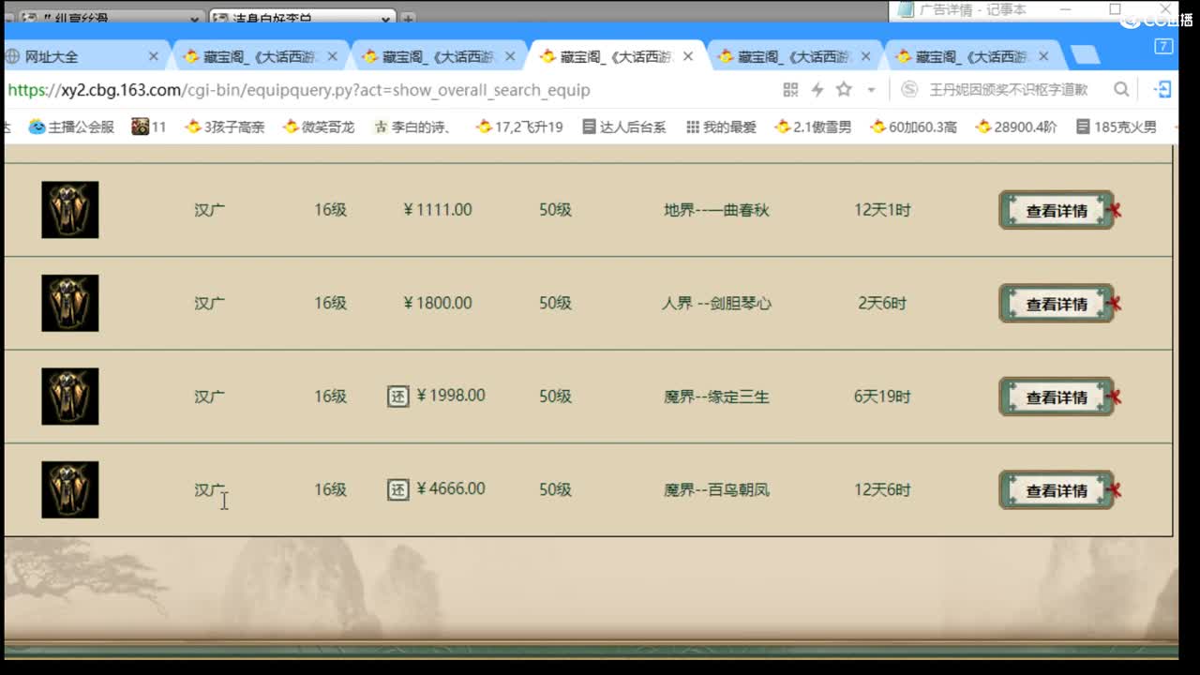The image size is (1200, 675).
Task: Open the 李白的诗 bookmark
Action: (x=412, y=127)
